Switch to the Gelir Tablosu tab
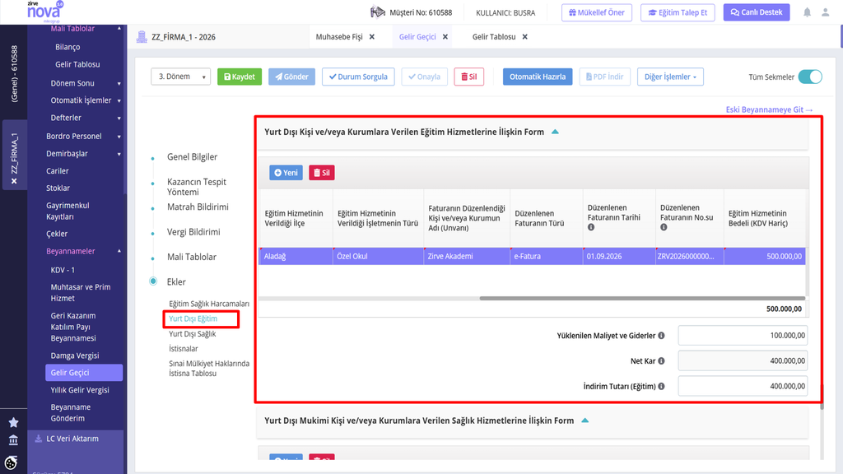Image resolution: width=843 pixels, height=474 pixels. (x=494, y=36)
